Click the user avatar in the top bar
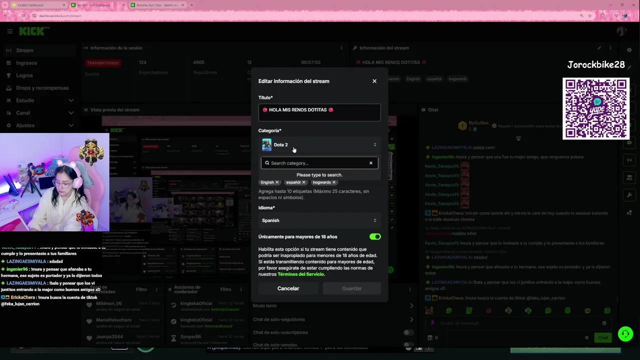Image resolution: width=640 pixels, height=360 pixels. 621,31
